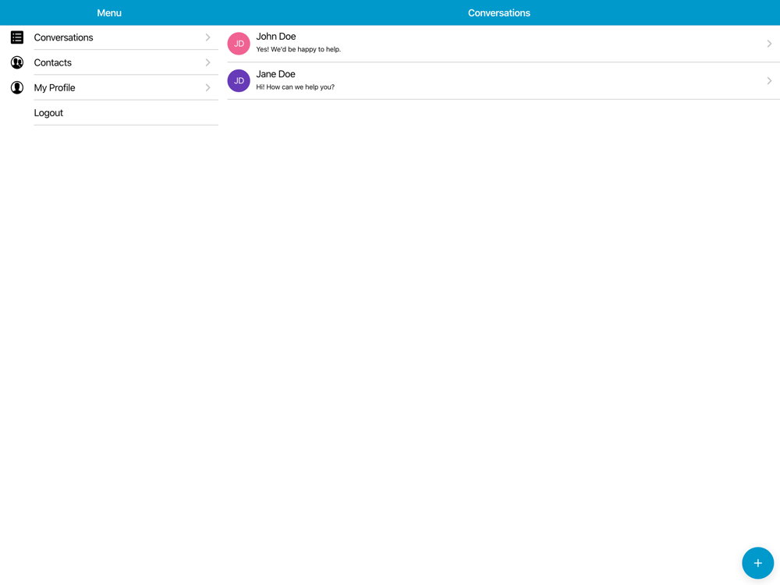This screenshot has width=780, height=585.
Task: Click the My Profile person icon
Action: pos(17,87)
